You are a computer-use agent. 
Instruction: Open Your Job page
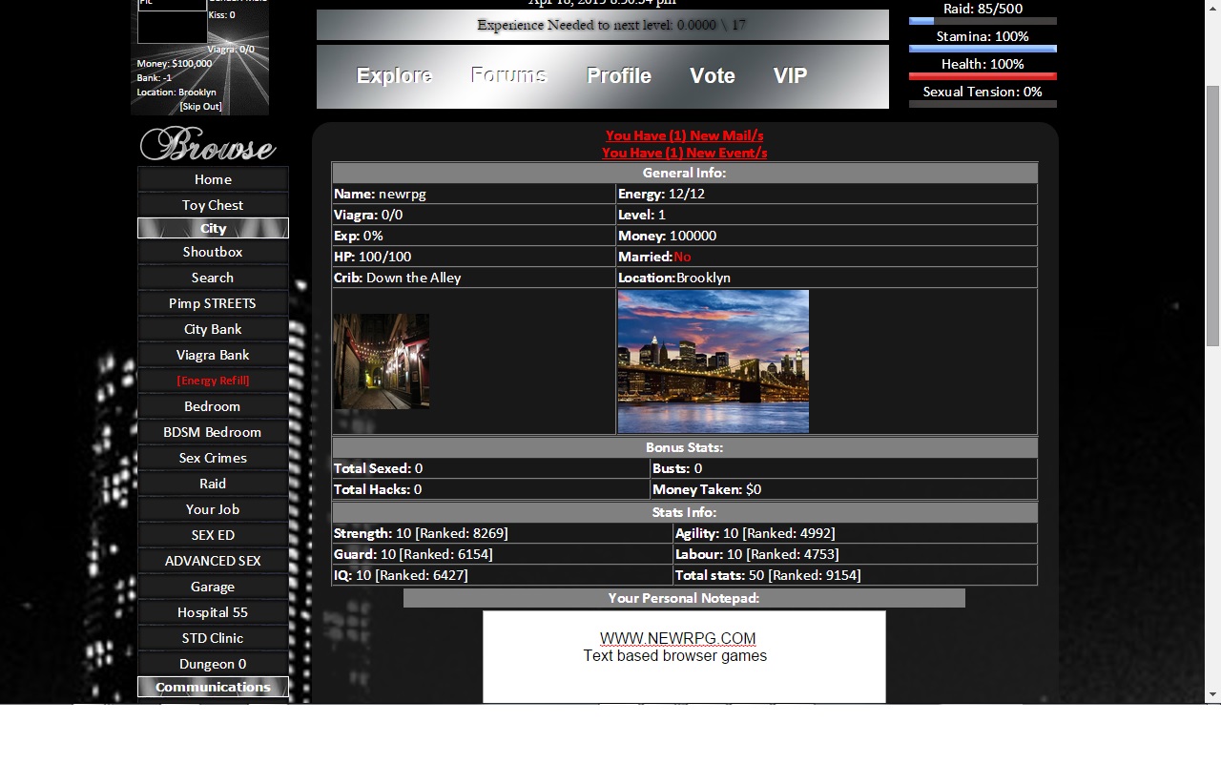[x=213, y=509]
